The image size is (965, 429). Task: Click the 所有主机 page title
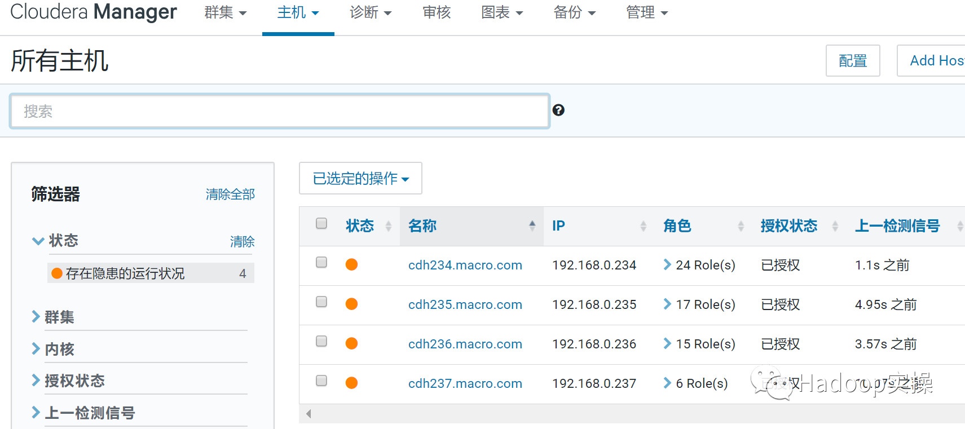pyautogui.click(x=60, y=60)
